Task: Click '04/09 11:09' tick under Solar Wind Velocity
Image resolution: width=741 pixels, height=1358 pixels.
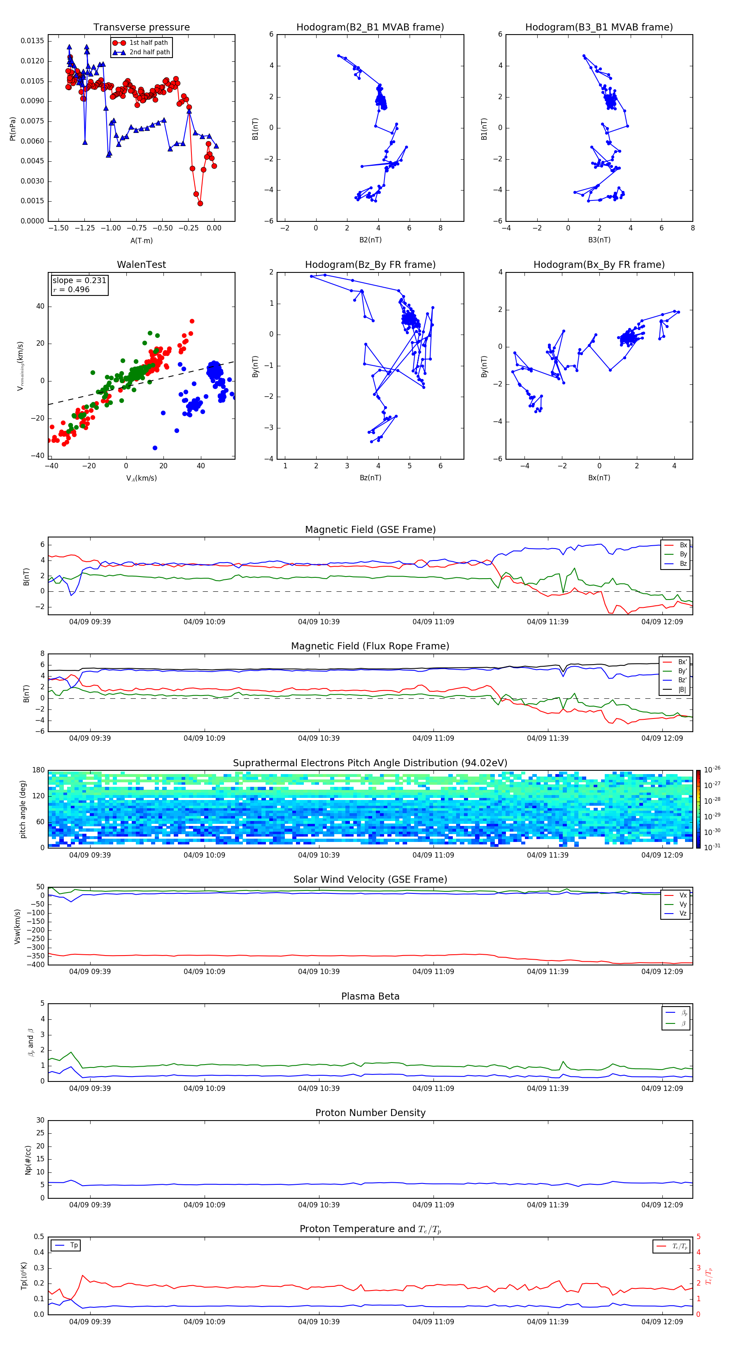Action: pos(433,972)
